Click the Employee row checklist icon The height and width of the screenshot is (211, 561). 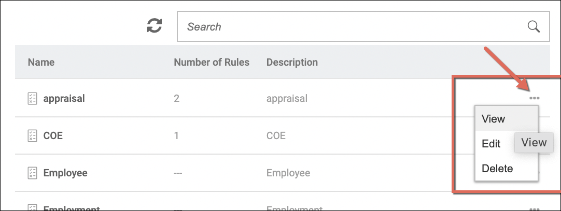[32, 173]
